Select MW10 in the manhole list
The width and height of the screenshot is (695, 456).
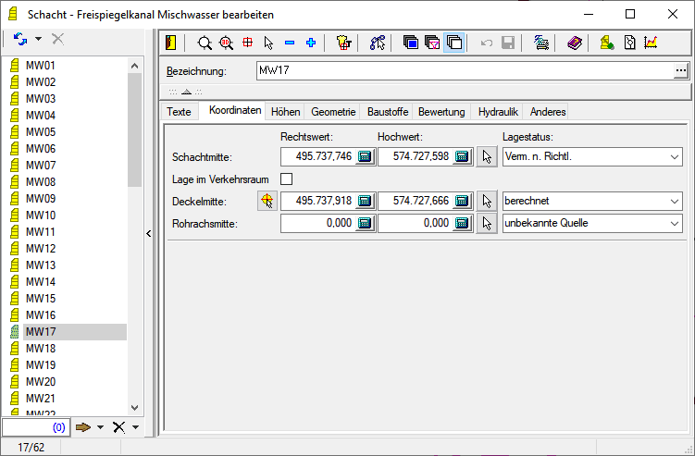point(41,216)
